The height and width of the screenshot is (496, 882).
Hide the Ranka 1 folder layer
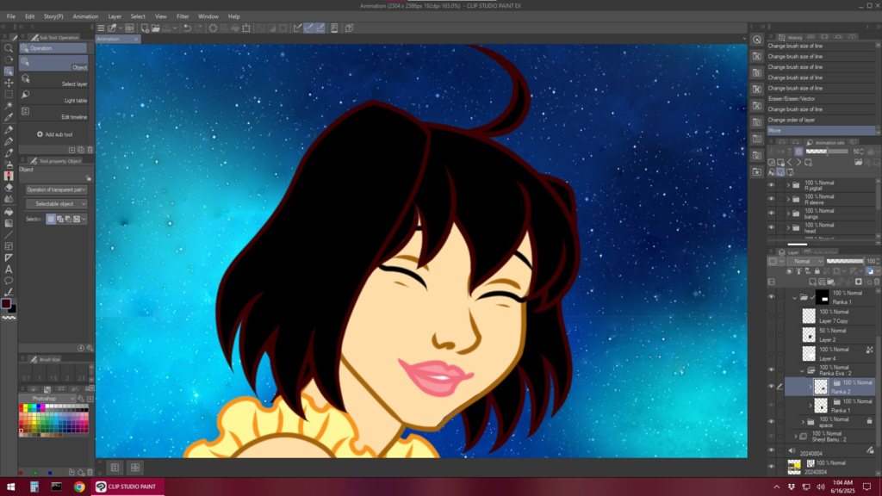[x=771, y=297]
